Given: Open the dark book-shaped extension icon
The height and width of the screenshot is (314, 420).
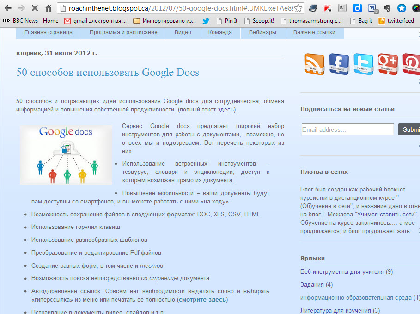Looking at the screenshot, I should tap(313, 8).
